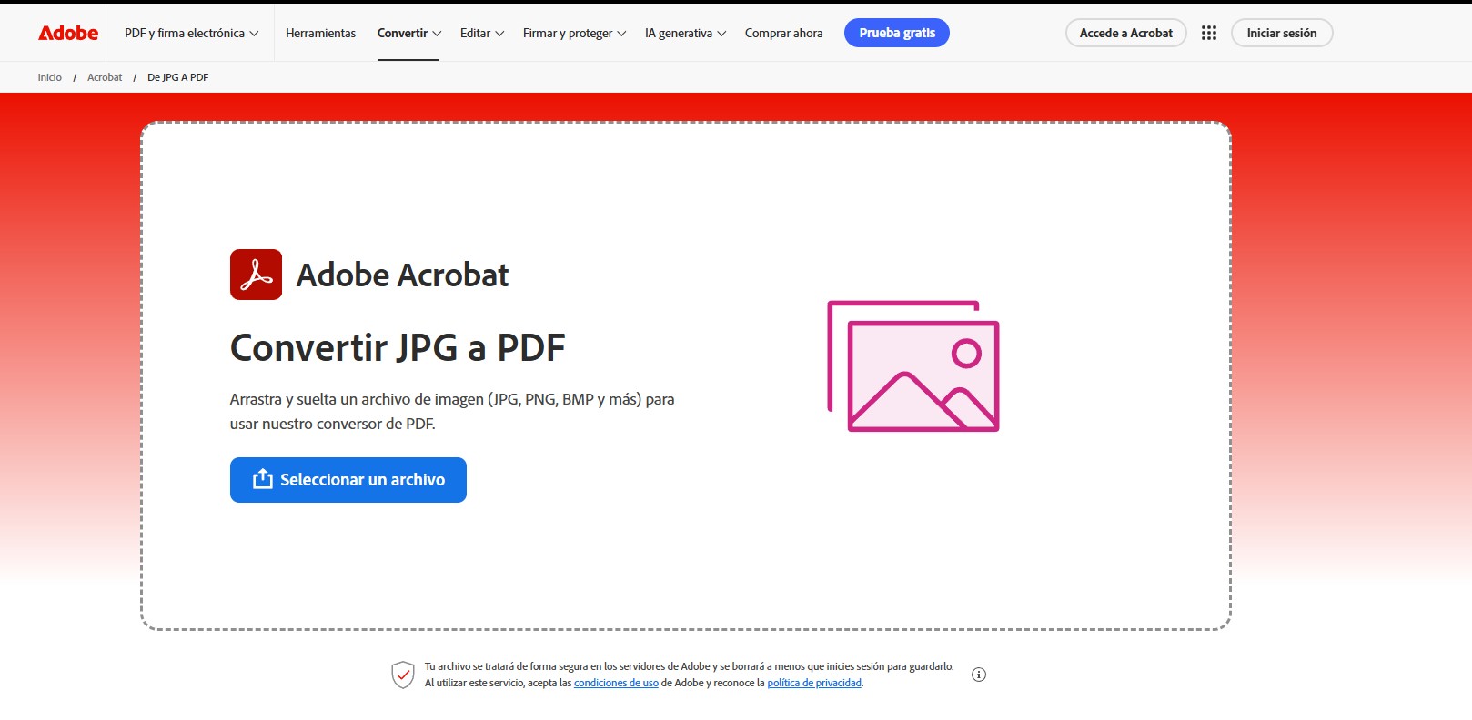Click the Adobe logo in header

68,33
